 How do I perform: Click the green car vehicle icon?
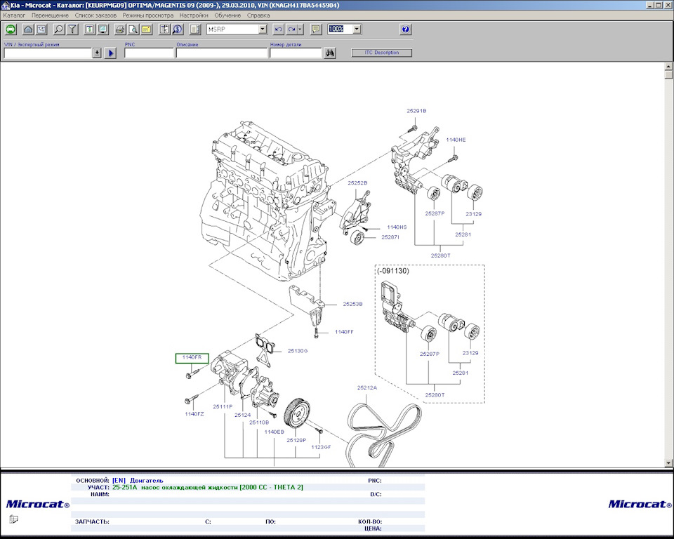coord(11,29)
